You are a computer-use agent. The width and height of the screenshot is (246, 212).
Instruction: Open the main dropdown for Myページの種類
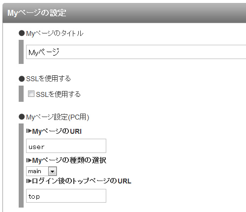[41, 171]
